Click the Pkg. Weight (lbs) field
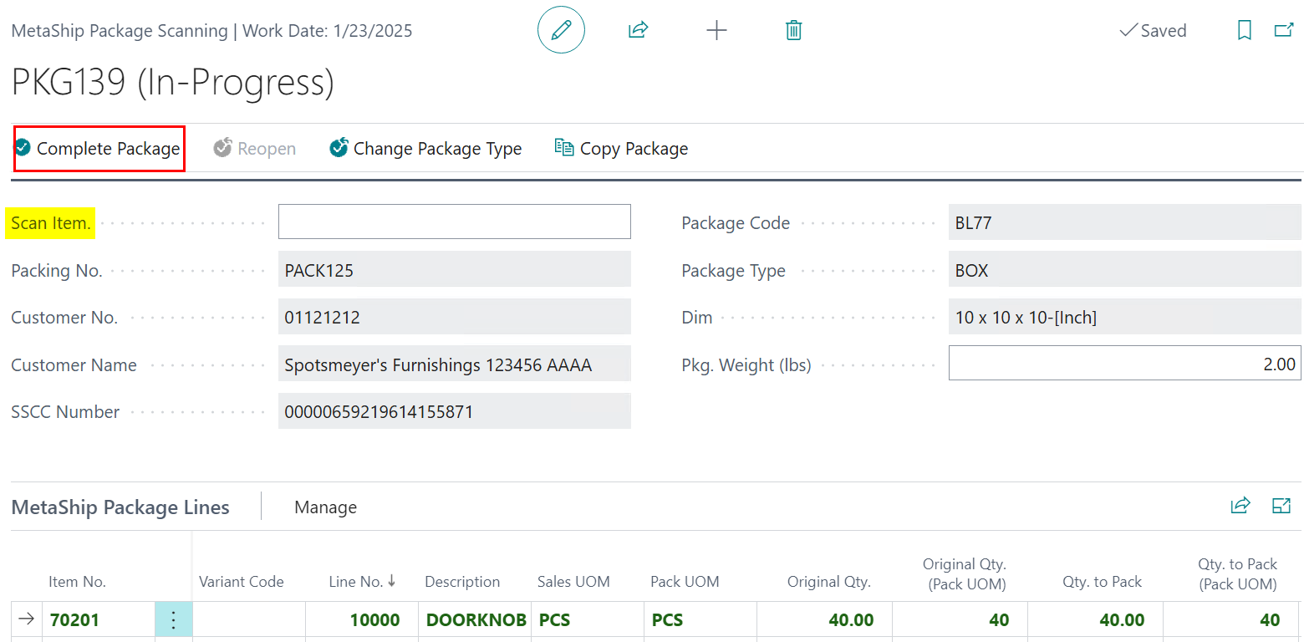The image size is (1304, 642). pyautogui.click(x=1125, y=364)
